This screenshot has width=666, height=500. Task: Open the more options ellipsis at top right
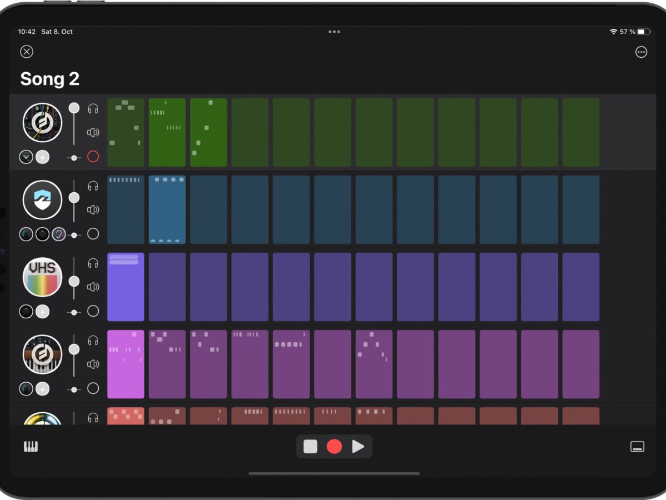641,52
